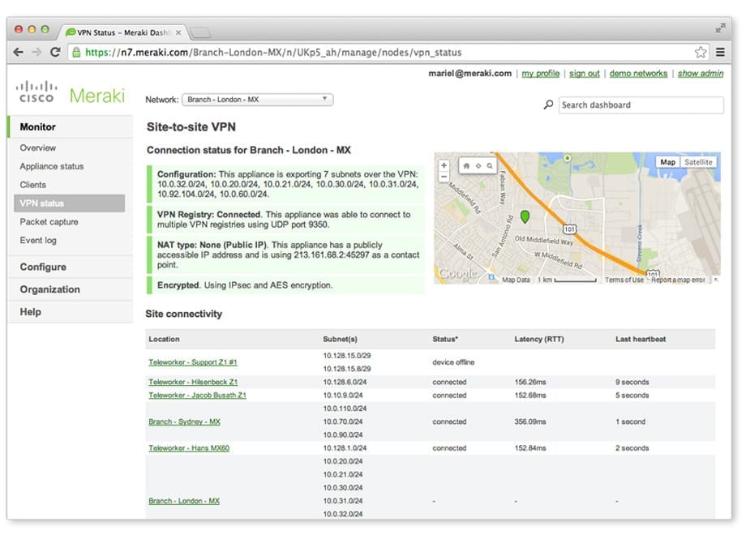Click the Map Data label on the map
The width and height of the screenshot is (746, 539).
(x=516, y=280)
